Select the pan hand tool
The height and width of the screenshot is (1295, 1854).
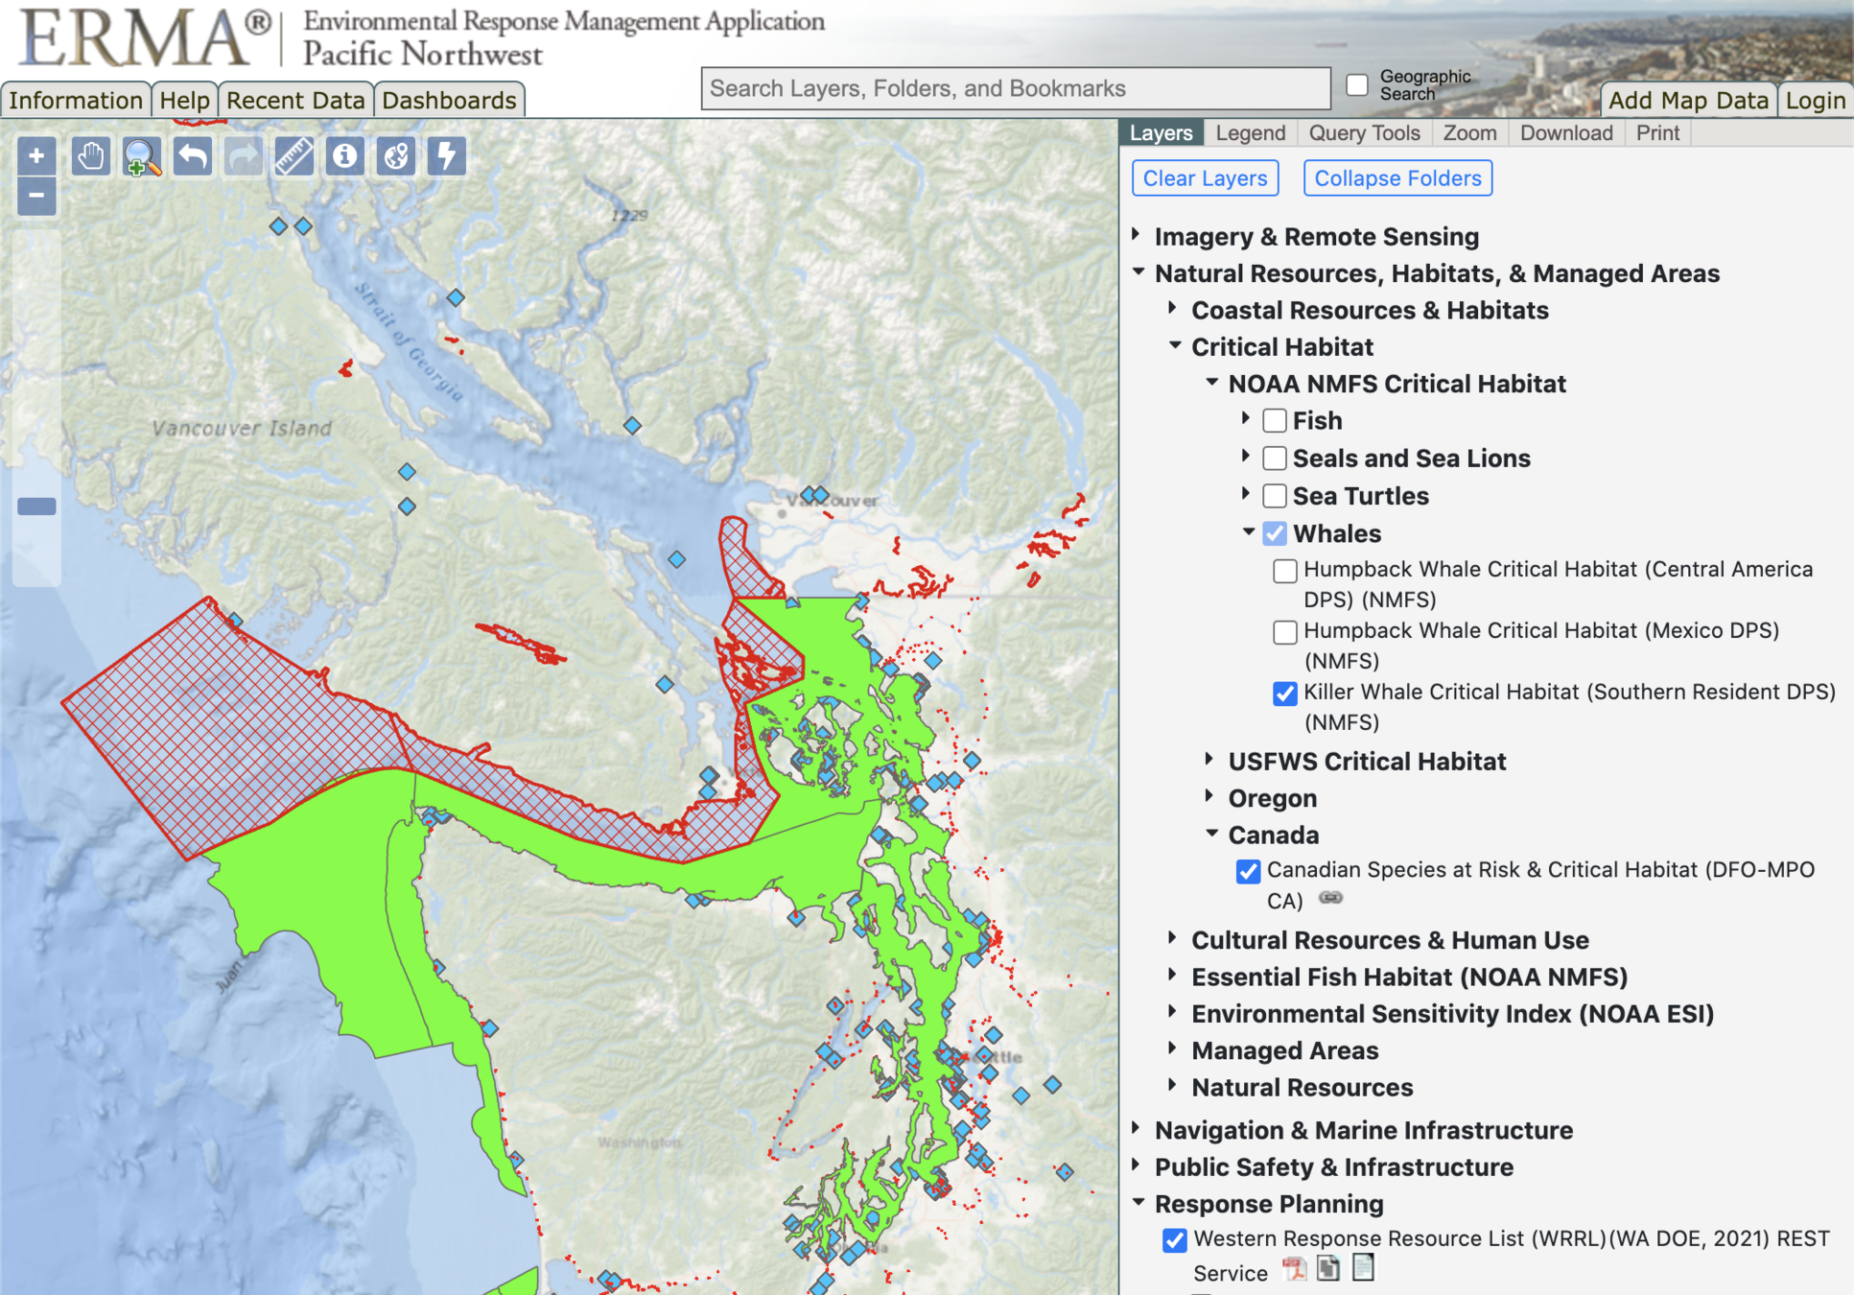(x=90, y=156)
